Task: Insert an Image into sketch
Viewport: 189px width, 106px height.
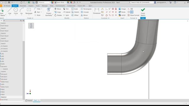Action: coord(122,9)
